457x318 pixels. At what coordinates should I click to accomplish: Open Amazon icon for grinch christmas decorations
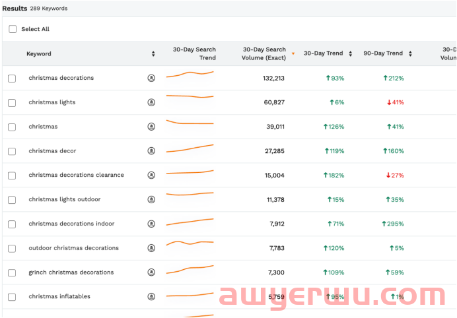[x=151, y=272]
